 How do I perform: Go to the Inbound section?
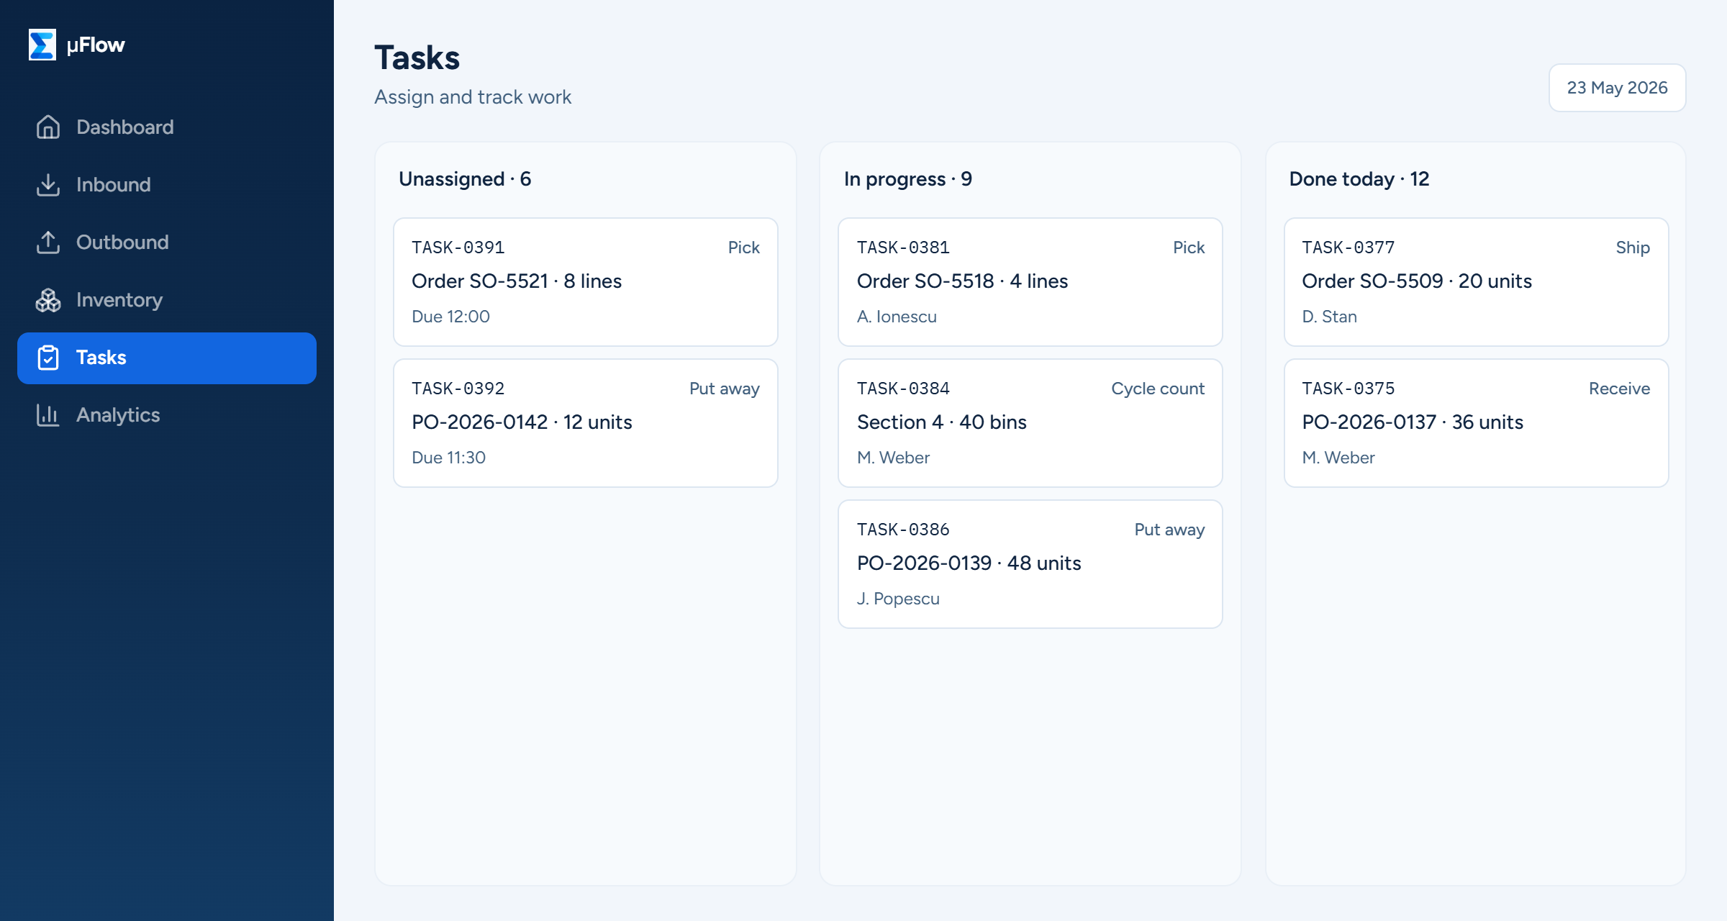pyautogui.click(x=167, y=185)
